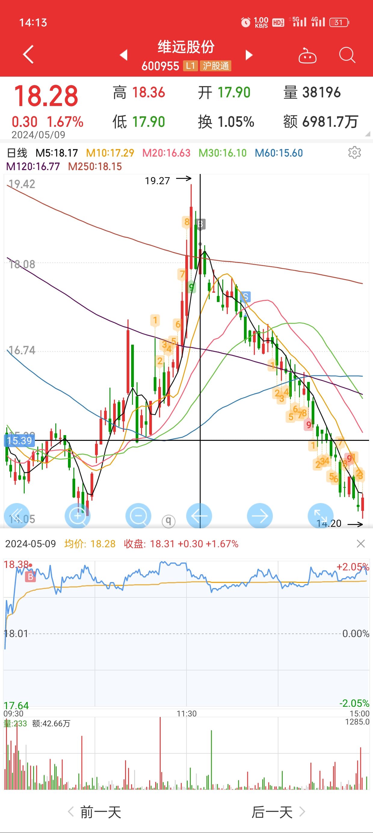Viewport: 373px width, 833px height.
Task: Expand quote details corner triangle
Action: (x=368, y=134)
